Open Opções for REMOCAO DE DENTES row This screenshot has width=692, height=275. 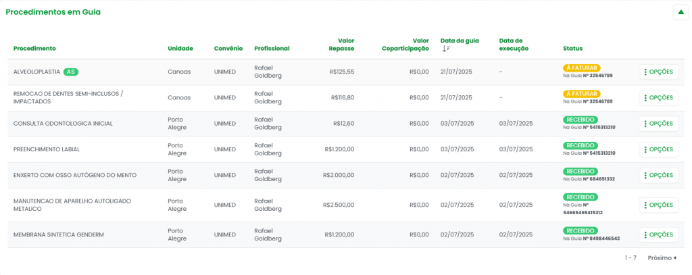coord(659,97)
